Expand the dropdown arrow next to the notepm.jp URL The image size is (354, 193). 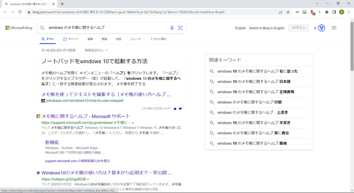tap(88, 180)
